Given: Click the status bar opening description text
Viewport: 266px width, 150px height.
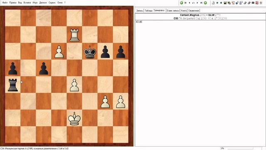Looking at the screenshot, I should click(34, 149).
